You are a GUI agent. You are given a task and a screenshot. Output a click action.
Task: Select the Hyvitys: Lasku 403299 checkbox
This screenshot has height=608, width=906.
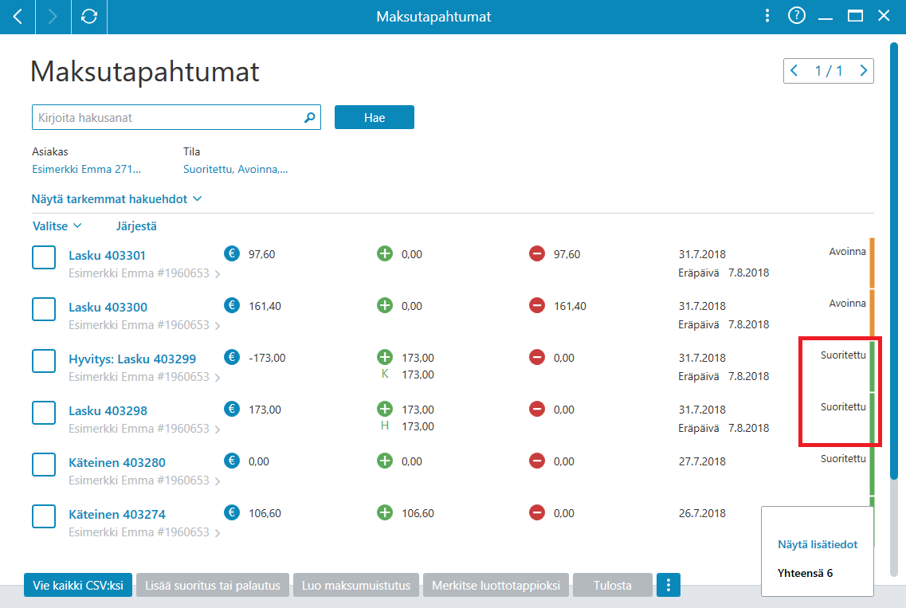coord(44,361)
